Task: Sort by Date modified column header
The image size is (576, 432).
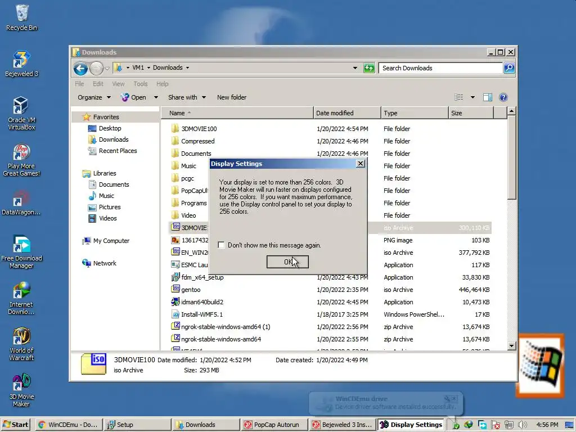Action: (347, 113)
